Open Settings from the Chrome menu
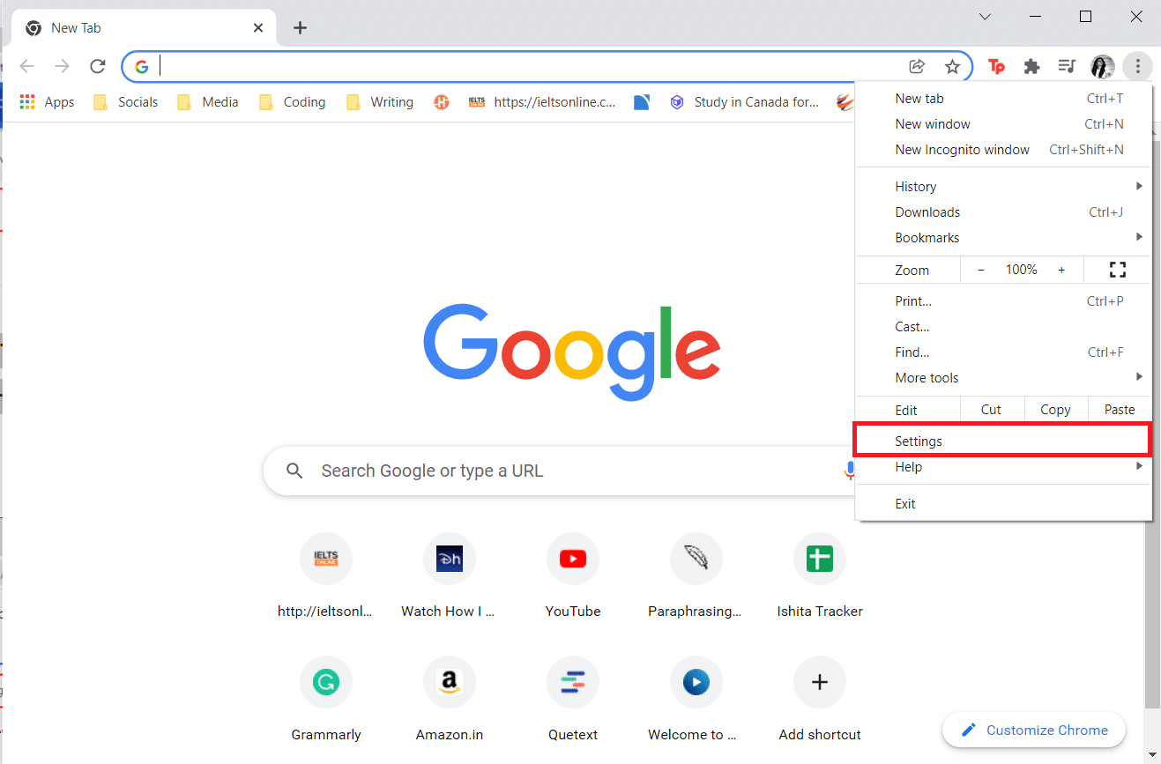This screenshot has width=1161, height=764. 1003,441
